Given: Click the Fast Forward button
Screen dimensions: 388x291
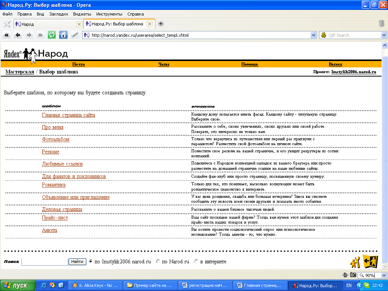Looking at the screenshot, I should 40,35.
